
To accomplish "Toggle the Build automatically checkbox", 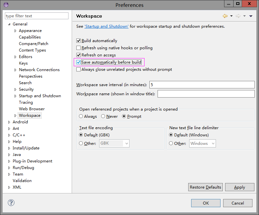I will [x=78, y=41].
